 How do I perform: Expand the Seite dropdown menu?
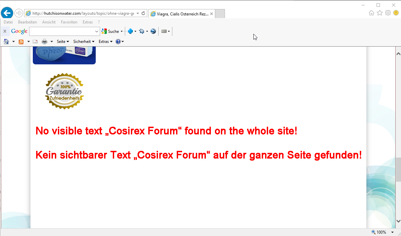coord(63,42)
